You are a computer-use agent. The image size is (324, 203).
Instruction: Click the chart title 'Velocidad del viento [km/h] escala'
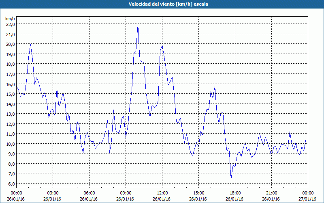coord(168,4)
